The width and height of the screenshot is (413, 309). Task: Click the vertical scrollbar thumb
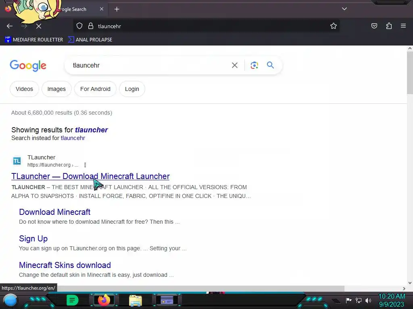pyautogui.click(x=410, y=72)
